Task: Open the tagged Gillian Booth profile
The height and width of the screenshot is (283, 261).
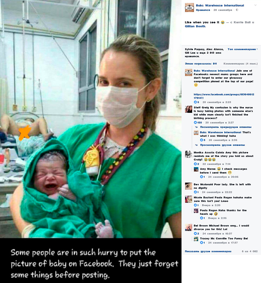Action: coord(195,26)
